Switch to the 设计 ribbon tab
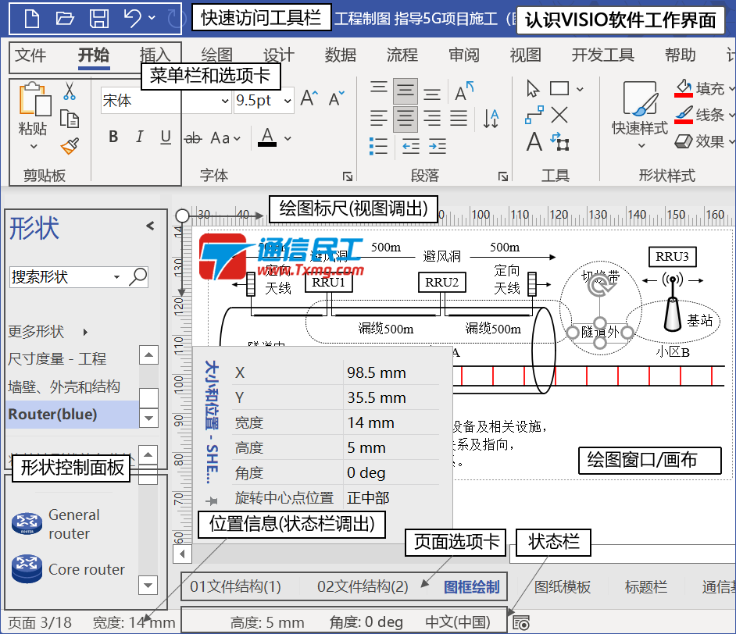This screenshot has width=736, height=634. click(x=279, y=55)
